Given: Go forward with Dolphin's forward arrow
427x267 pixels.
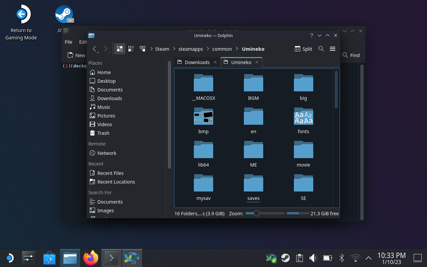Looking at the screenshot, I should (x=106, y=49).
